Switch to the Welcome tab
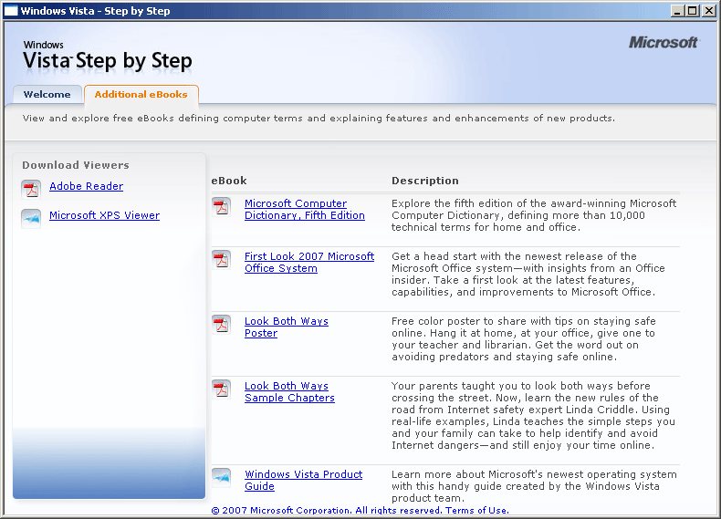 [47, 94]
